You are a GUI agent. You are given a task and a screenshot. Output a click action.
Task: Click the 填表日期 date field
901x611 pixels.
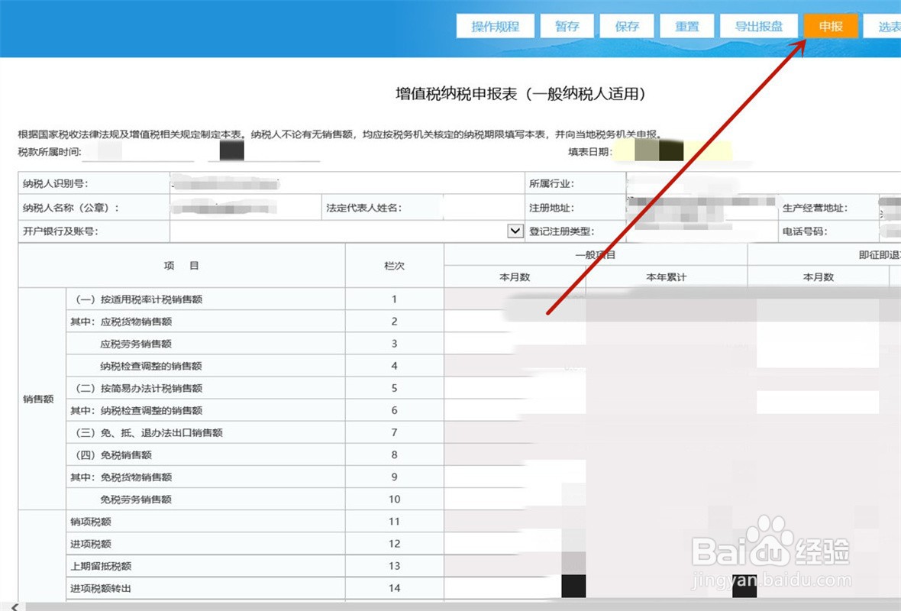coord(672,151)
